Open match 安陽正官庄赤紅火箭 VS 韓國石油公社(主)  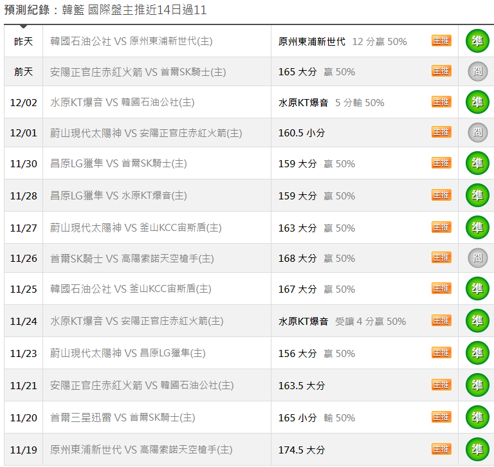pyautogui.click(x=142, y=385)
